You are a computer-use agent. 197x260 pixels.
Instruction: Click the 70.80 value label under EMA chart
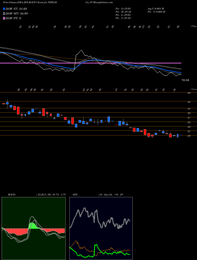tap(186, 80)
